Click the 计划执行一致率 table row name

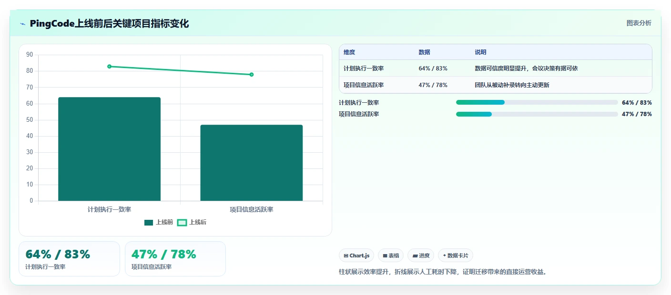click(364, 69)
